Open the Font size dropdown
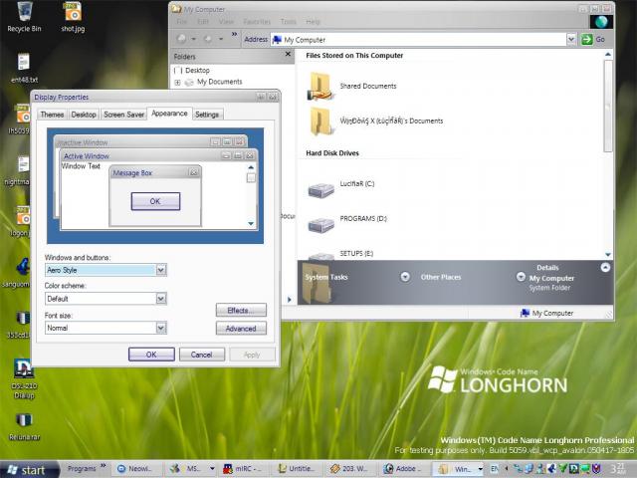The image size is (637, 478). click(x=161, y=328)
